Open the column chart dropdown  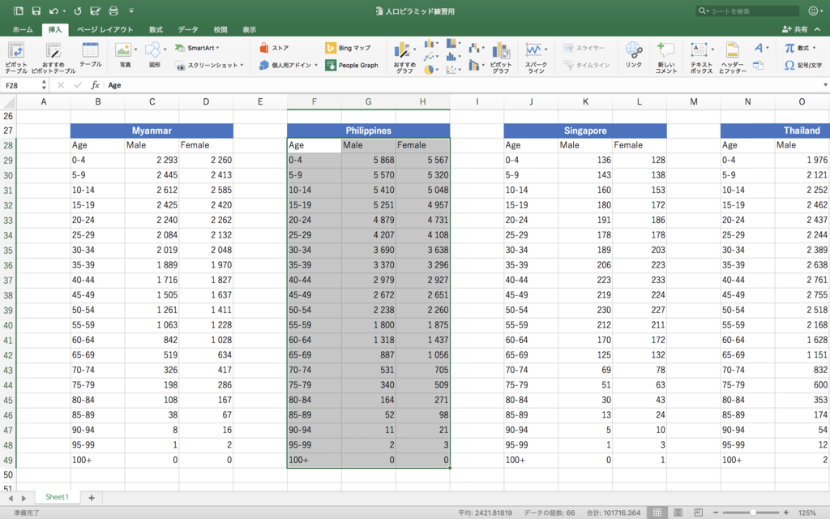[437, 44]
